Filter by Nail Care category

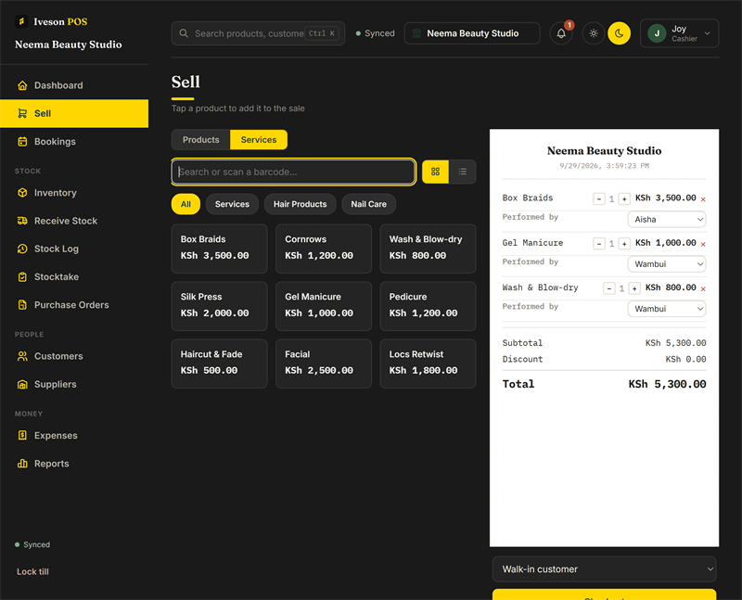coord(368,204)
